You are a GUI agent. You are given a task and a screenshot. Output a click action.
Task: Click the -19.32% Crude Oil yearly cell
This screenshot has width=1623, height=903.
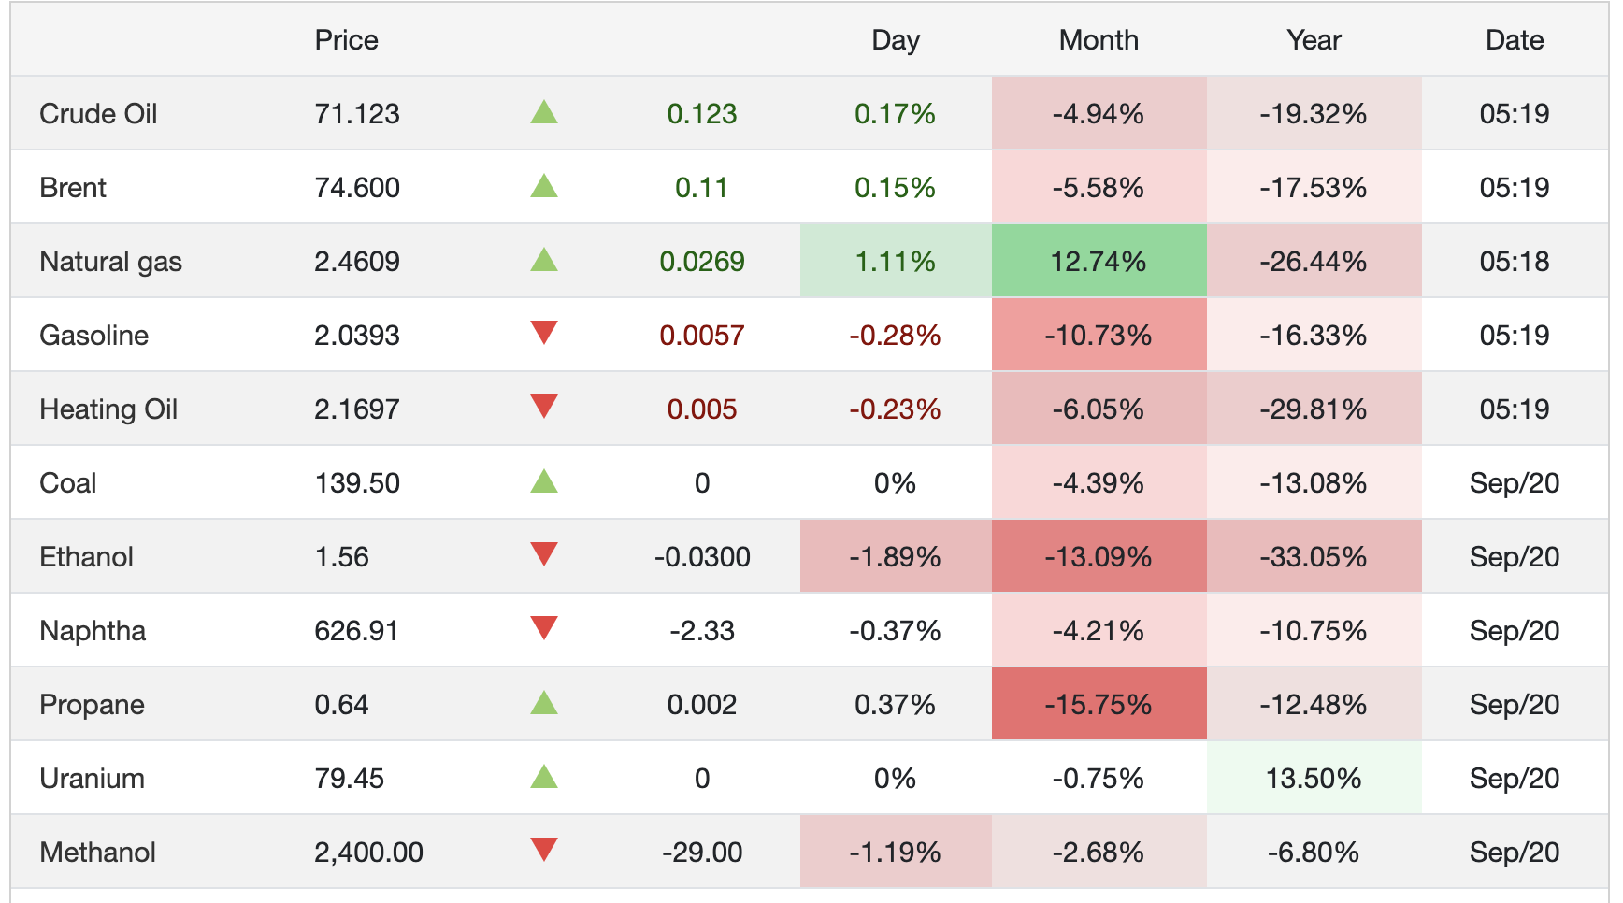click(1314, 113)
